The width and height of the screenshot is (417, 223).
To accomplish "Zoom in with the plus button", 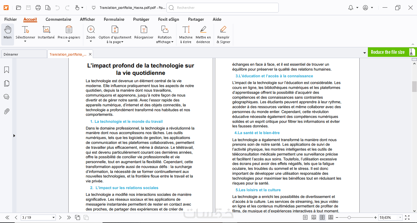I will click(375, 218).
